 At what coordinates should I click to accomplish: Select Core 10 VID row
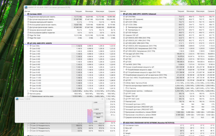[x=70, y=75]
